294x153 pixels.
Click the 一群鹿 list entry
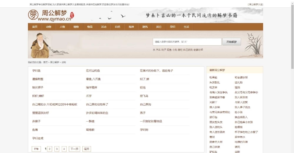(x=90, y=121)
